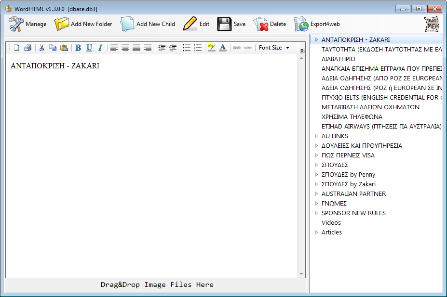The image size is (447, 297).
Task: Align text right
Action: coord(148,48)
